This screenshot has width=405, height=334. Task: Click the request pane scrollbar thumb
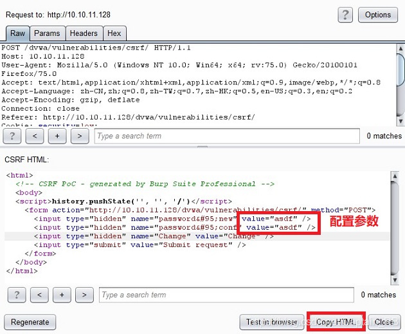[401, 70]
